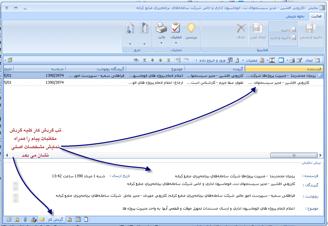Click the calendar grid icon in bottom bar

click(78, 219)
